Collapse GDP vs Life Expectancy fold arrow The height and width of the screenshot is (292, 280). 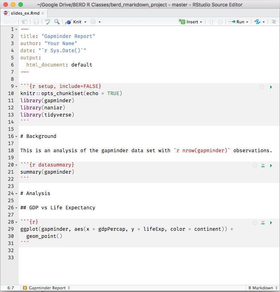click(x=17, y=208)
